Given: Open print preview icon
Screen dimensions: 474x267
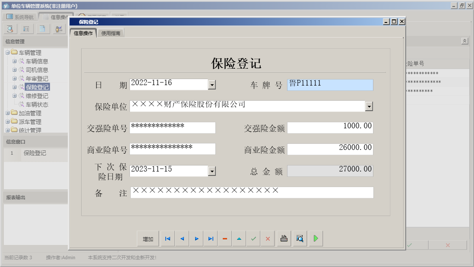Looking at the screenshot, I should (x=300, y=238).
